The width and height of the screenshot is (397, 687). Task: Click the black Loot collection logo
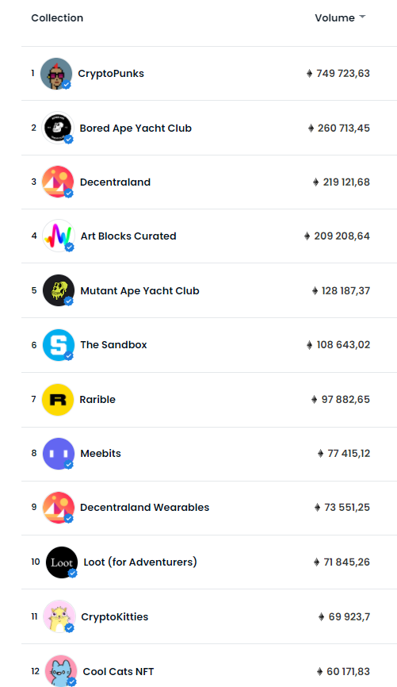coord(62,562)
